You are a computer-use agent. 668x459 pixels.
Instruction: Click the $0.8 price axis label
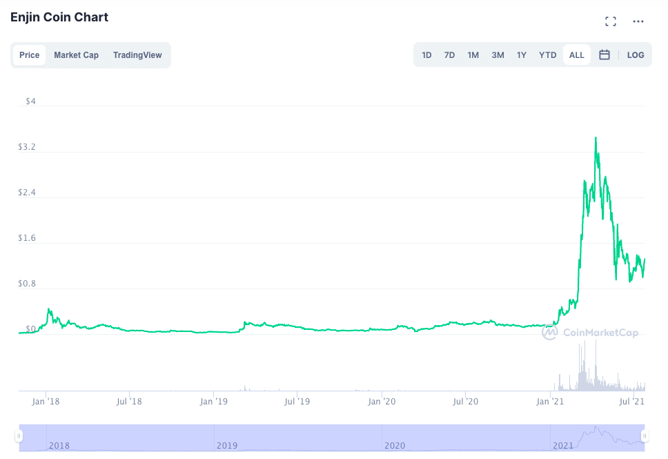click(x=27, y=284)
